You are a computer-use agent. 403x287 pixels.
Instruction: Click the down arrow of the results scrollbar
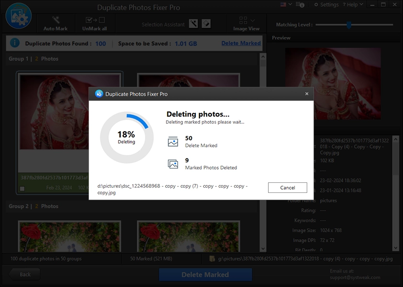pos(263,248)
